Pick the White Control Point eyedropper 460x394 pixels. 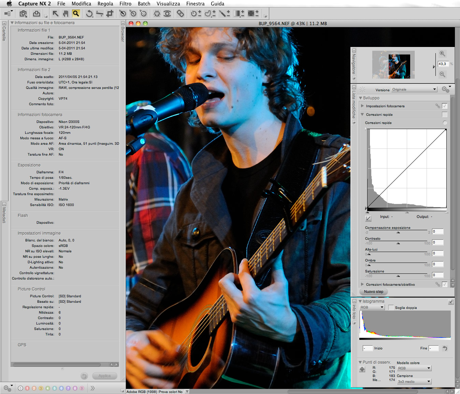click(x=143, y=13)
